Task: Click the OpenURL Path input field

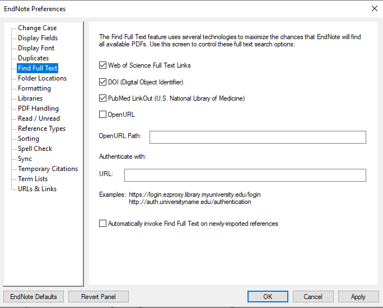Action: point(257,138)
